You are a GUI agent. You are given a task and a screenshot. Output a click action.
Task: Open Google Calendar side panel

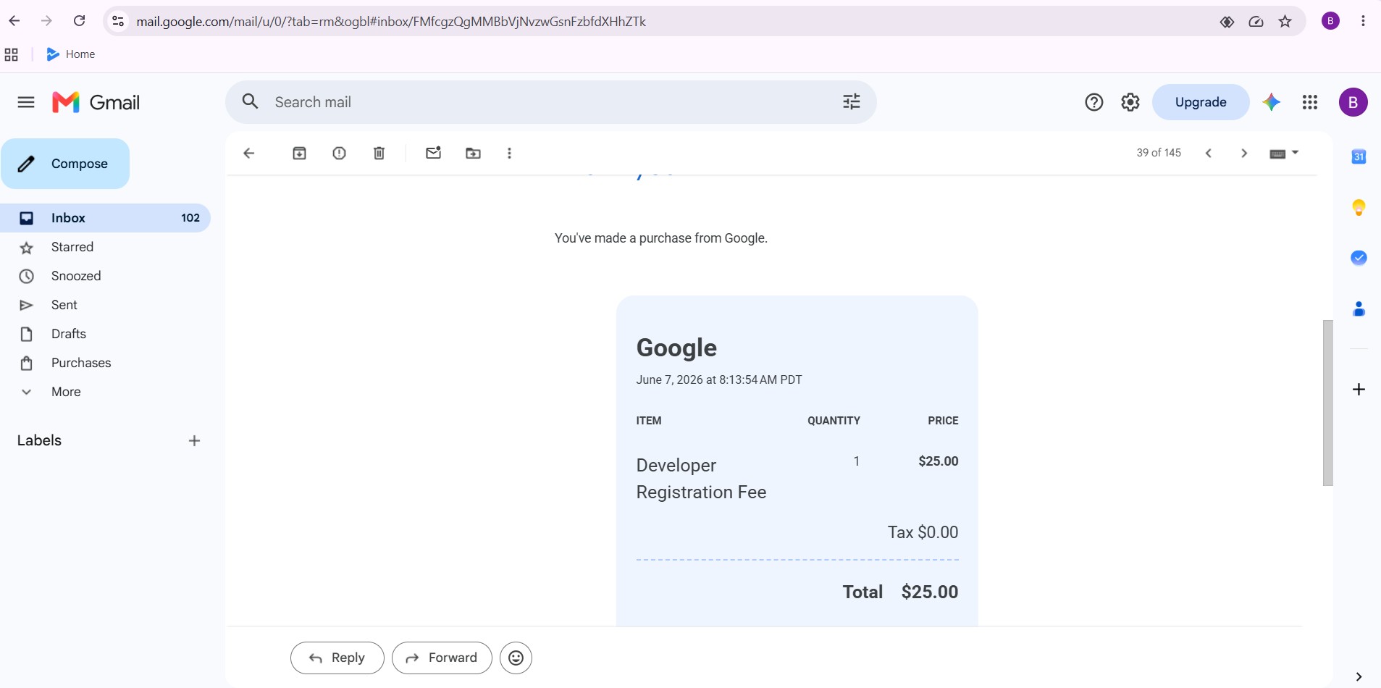1359,156
